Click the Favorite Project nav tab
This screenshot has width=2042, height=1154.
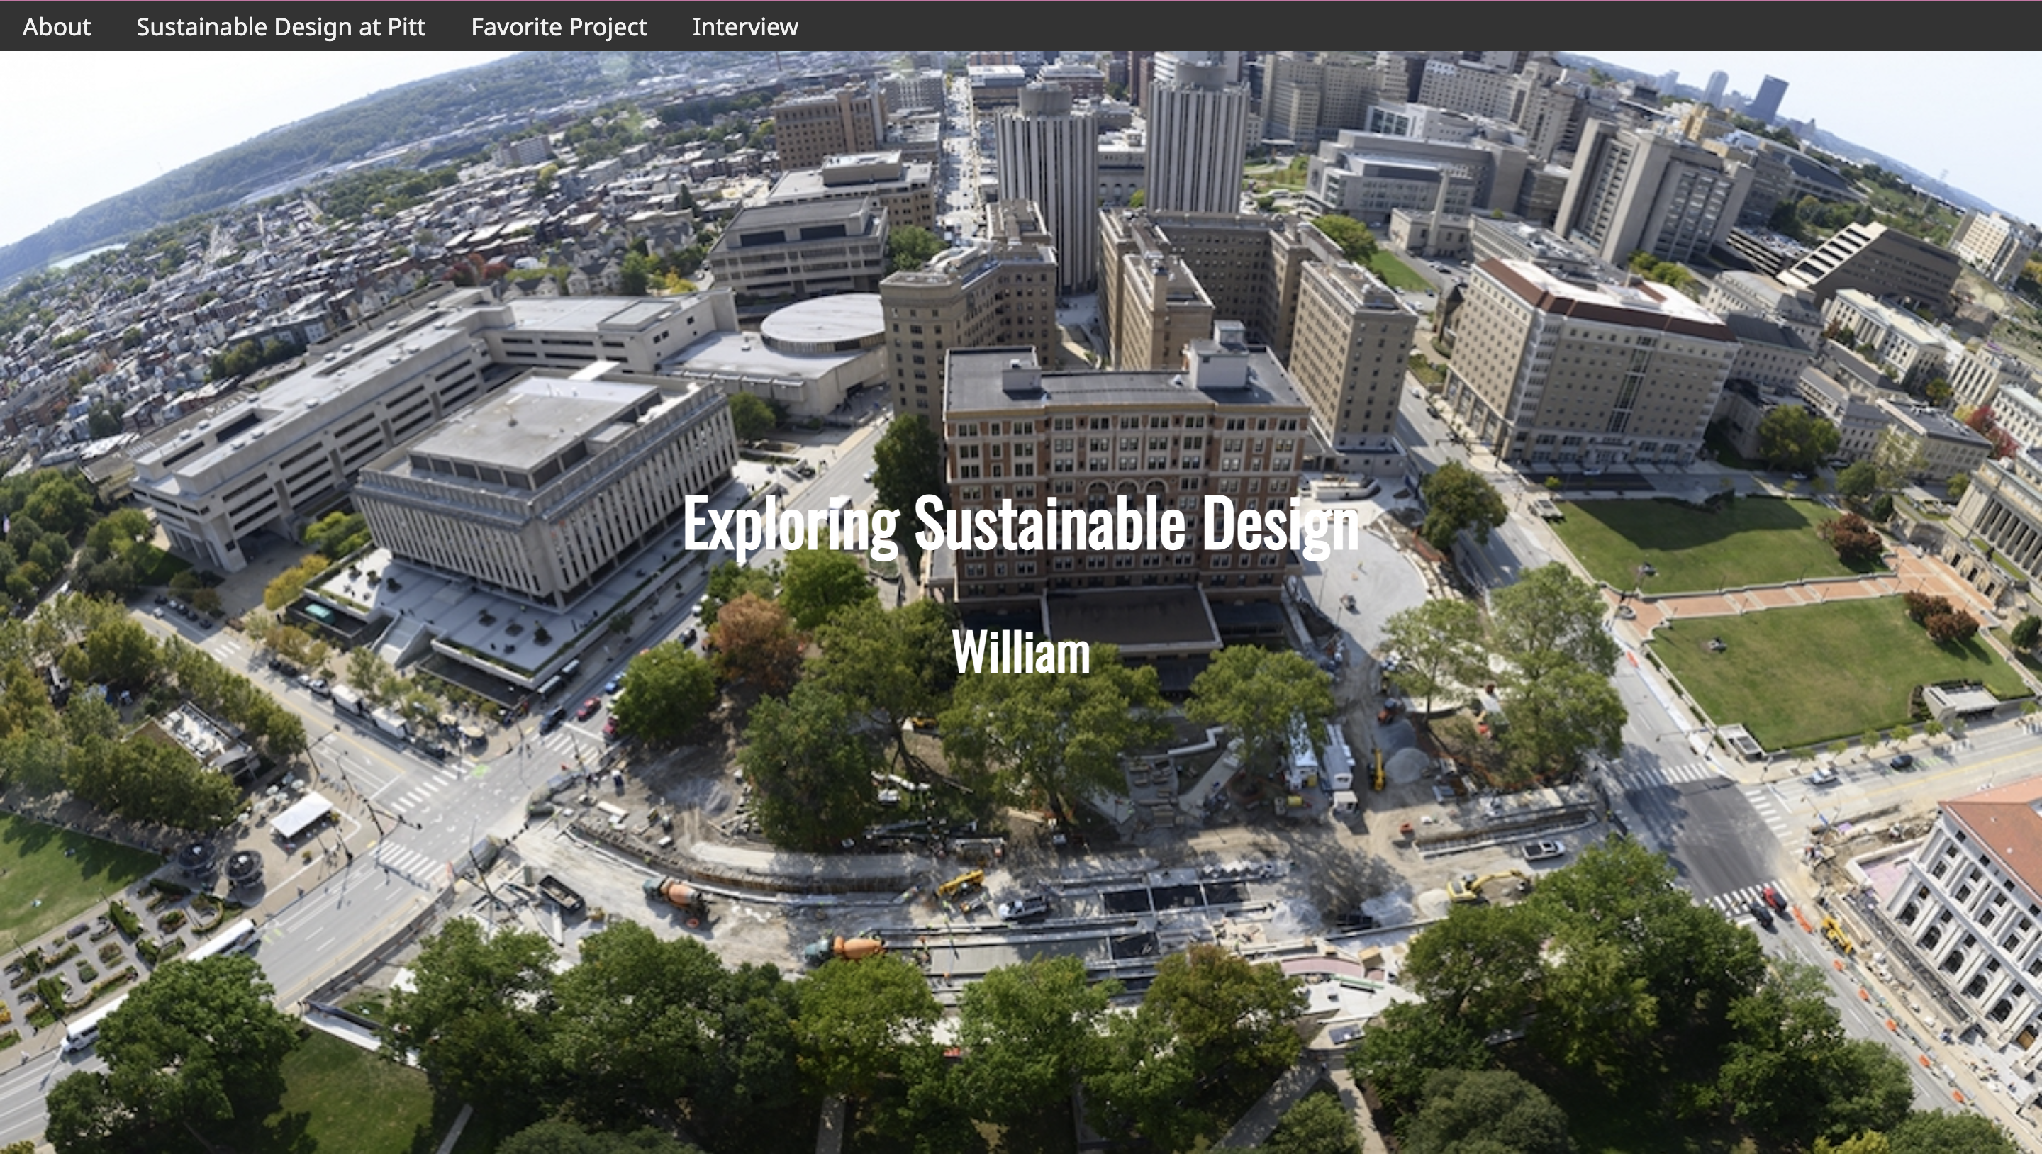tap(559, 27)
